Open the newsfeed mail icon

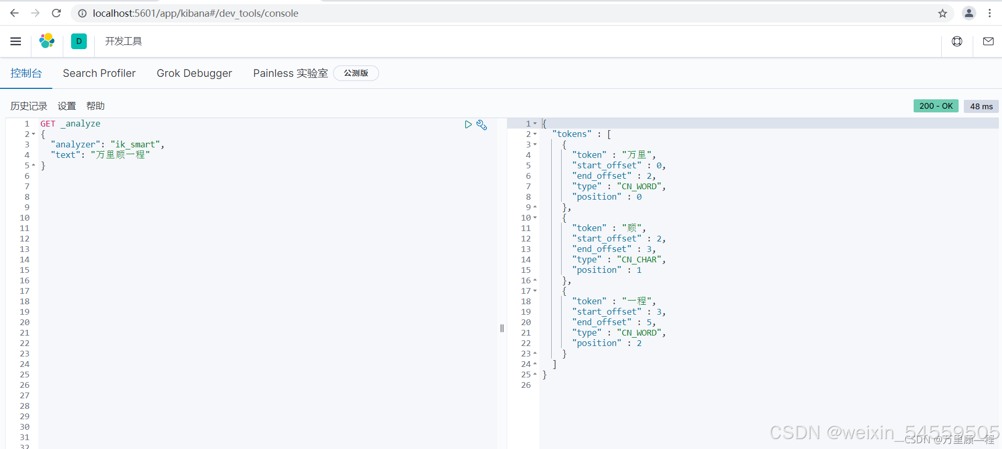(x=988, y=41)
